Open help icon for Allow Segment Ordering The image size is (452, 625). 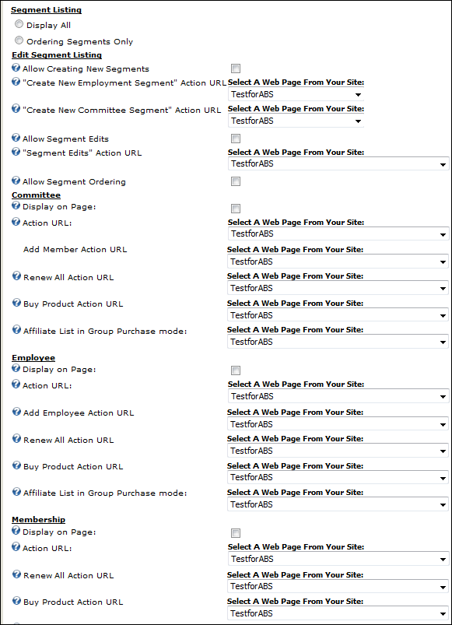pyautogui.click(x=16, y=181)
